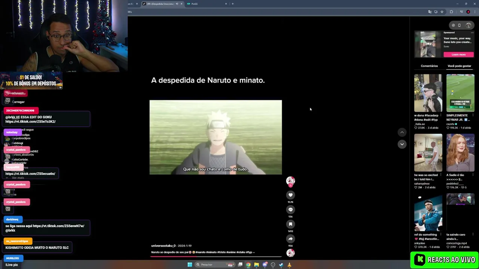Open the universootaku_0 profile link
Image resolution: width=479 pixels, height=269 pixels.
tap(163, 246)
